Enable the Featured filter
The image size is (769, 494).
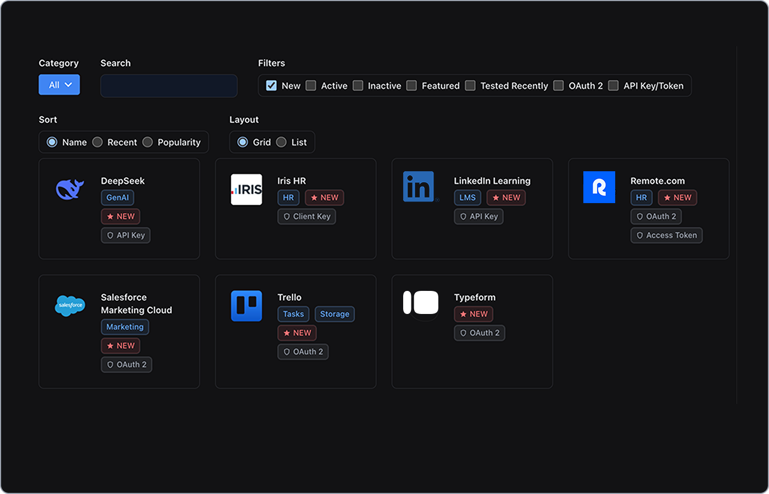click(x=411, y=86)
